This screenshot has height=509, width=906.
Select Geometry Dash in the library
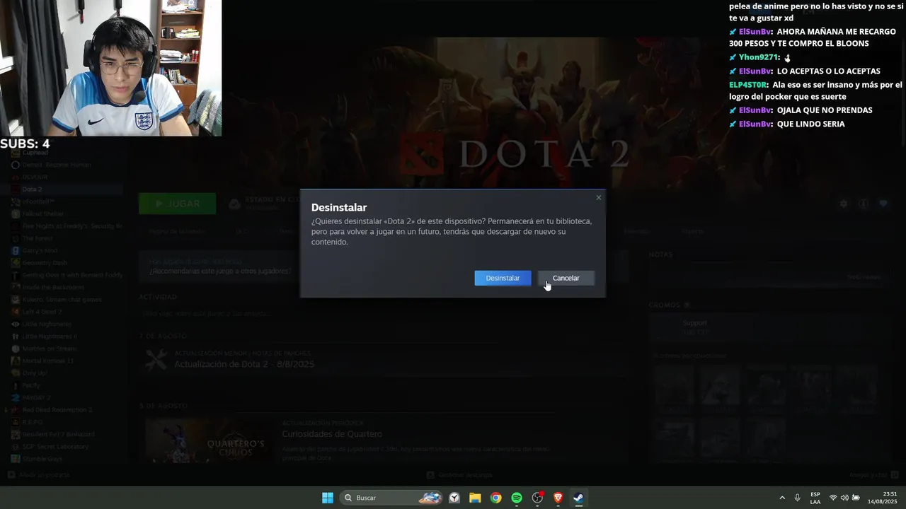tap(45, 263)
